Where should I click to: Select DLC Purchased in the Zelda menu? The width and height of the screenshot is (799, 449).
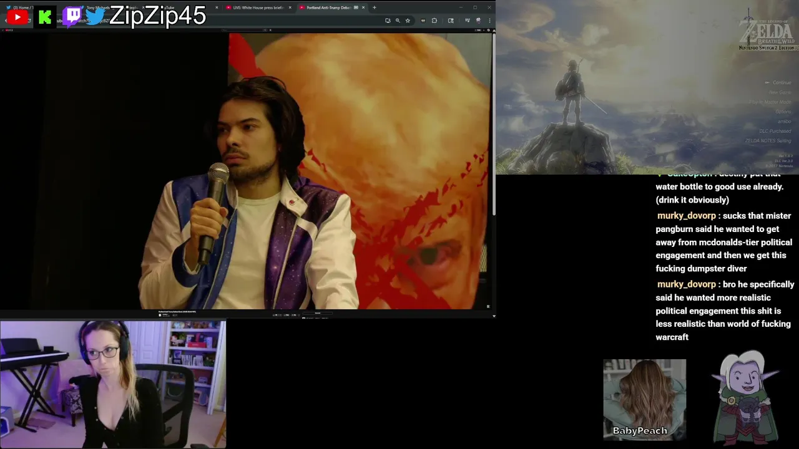click(x=775, y=131)
